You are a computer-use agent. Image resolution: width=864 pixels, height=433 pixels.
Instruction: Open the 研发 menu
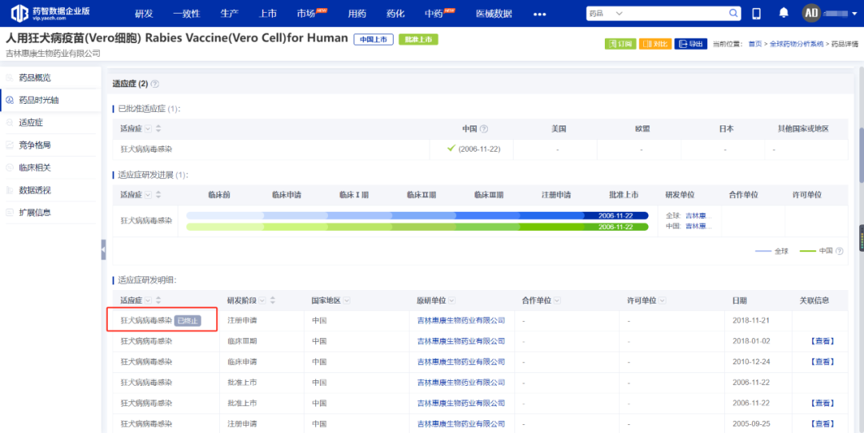[x=144, y=14]
